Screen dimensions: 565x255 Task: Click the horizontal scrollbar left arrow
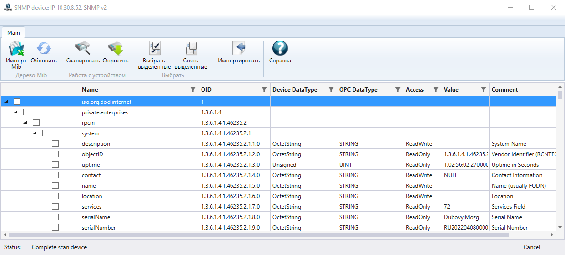coord(5,235)
